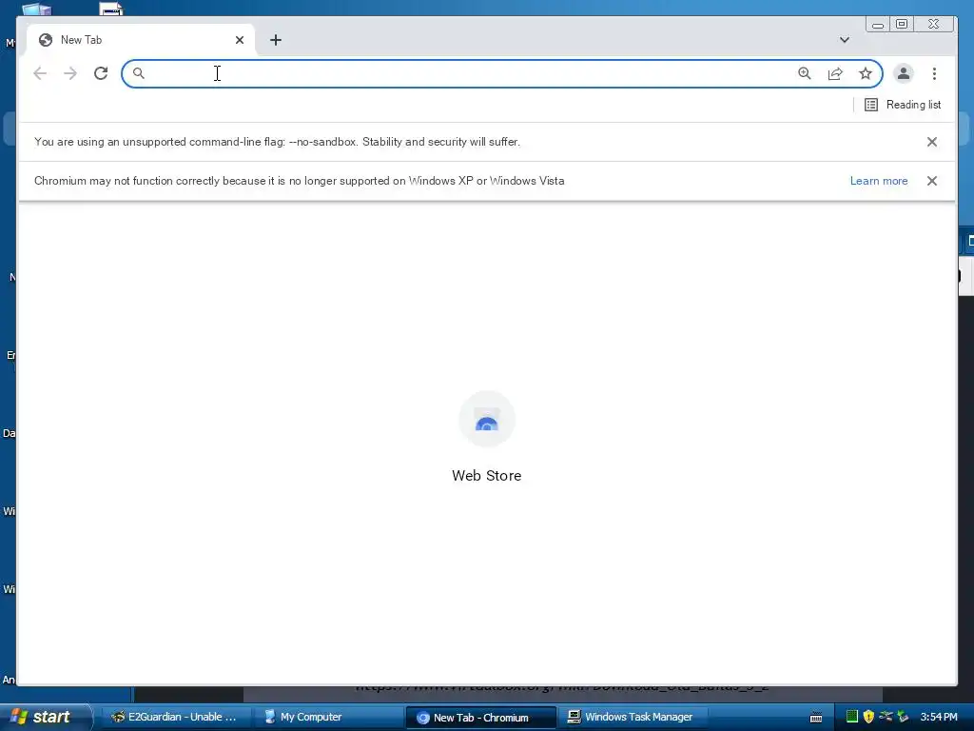Open a new tab with plus button
The width and height of the screenshot is (974, 731).
[x=276, y=40]
